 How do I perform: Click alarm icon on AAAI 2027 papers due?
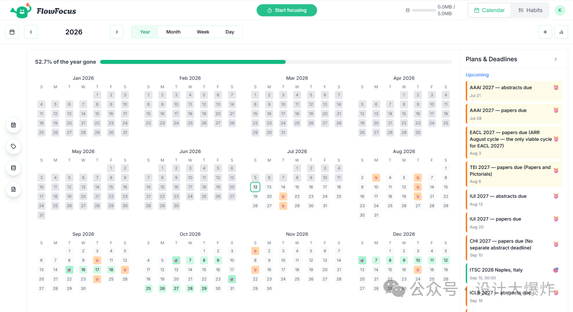[x=556, y=110]
